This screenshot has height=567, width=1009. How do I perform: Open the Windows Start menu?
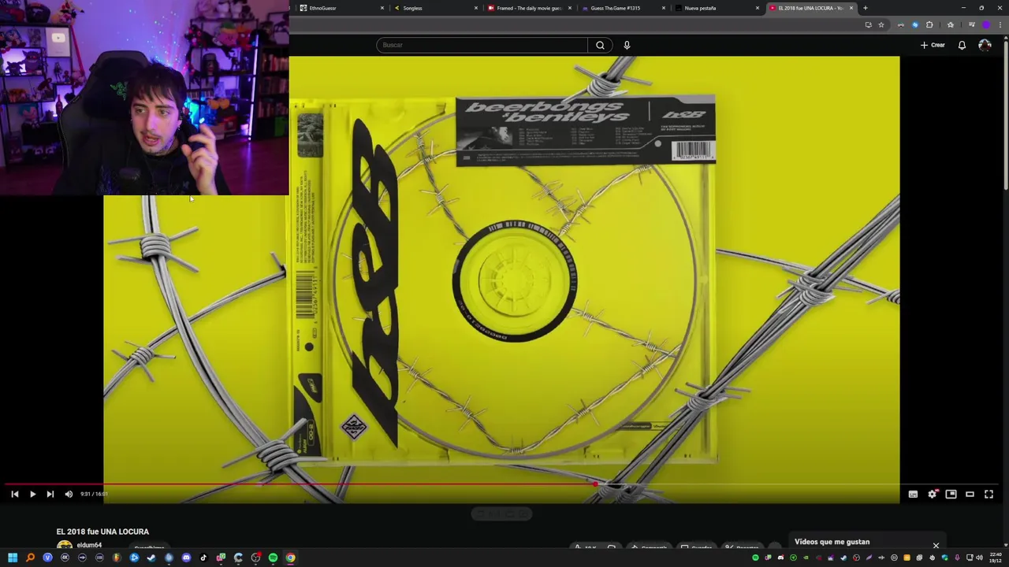coord(13,558)
